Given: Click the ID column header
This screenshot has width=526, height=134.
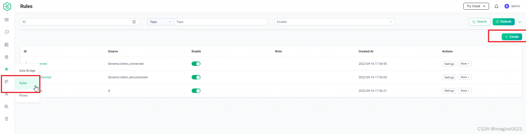Looking at the screenshot, I should click(25, 51).
